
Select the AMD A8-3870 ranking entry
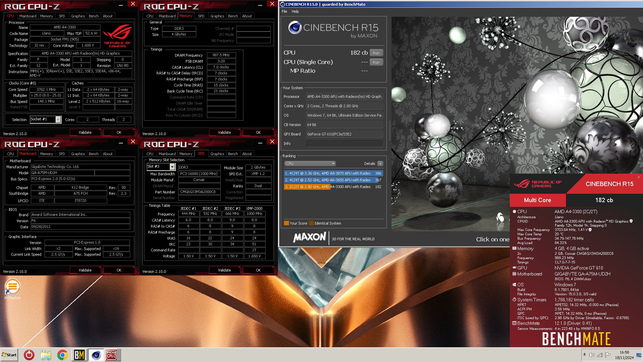pos(333,173)
